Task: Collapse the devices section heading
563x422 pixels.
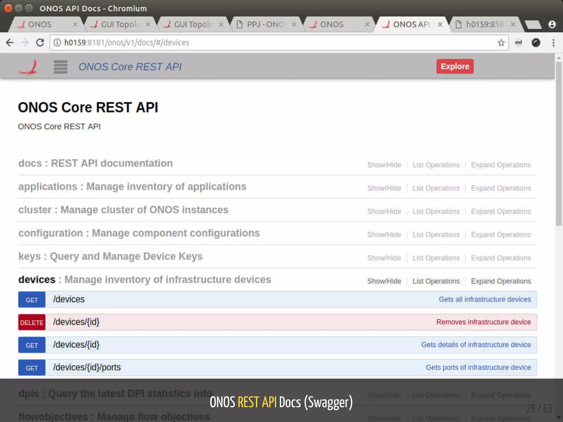Action: click(x=145, y=279)
